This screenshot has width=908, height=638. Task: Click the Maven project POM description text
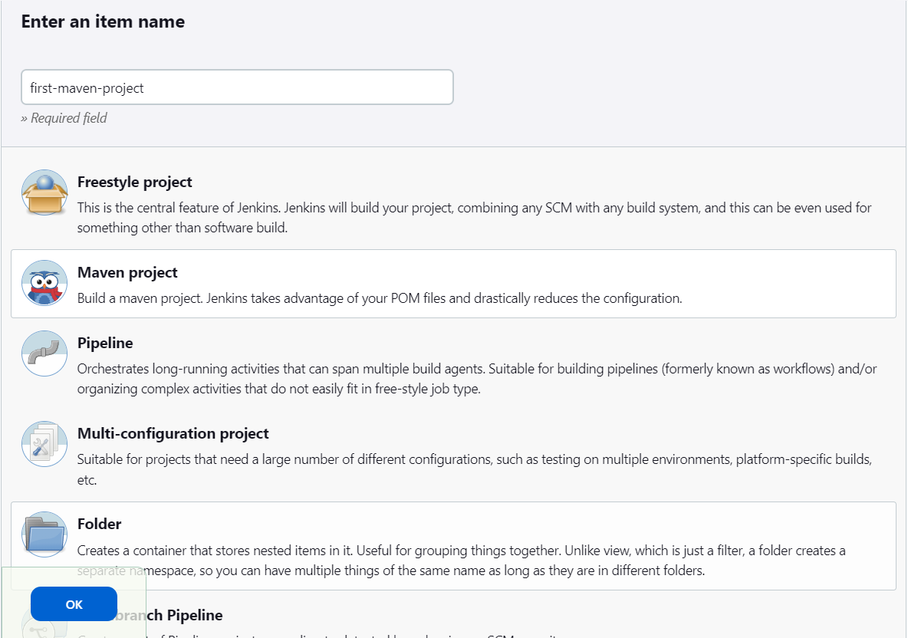(380, 298)
